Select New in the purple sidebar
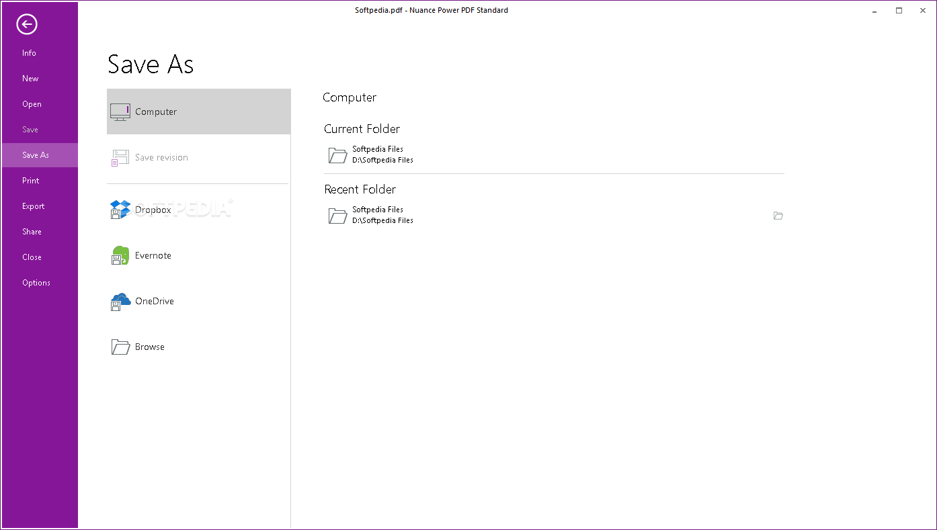 39,79
